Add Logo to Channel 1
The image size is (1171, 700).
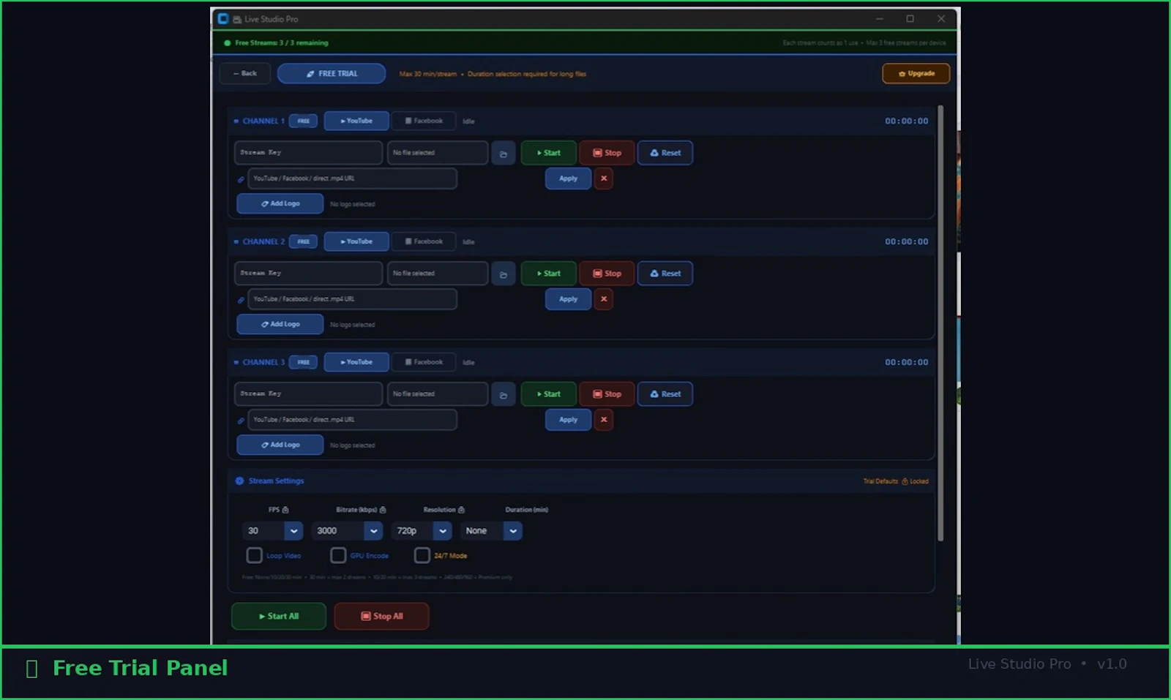tap(280, 203)
